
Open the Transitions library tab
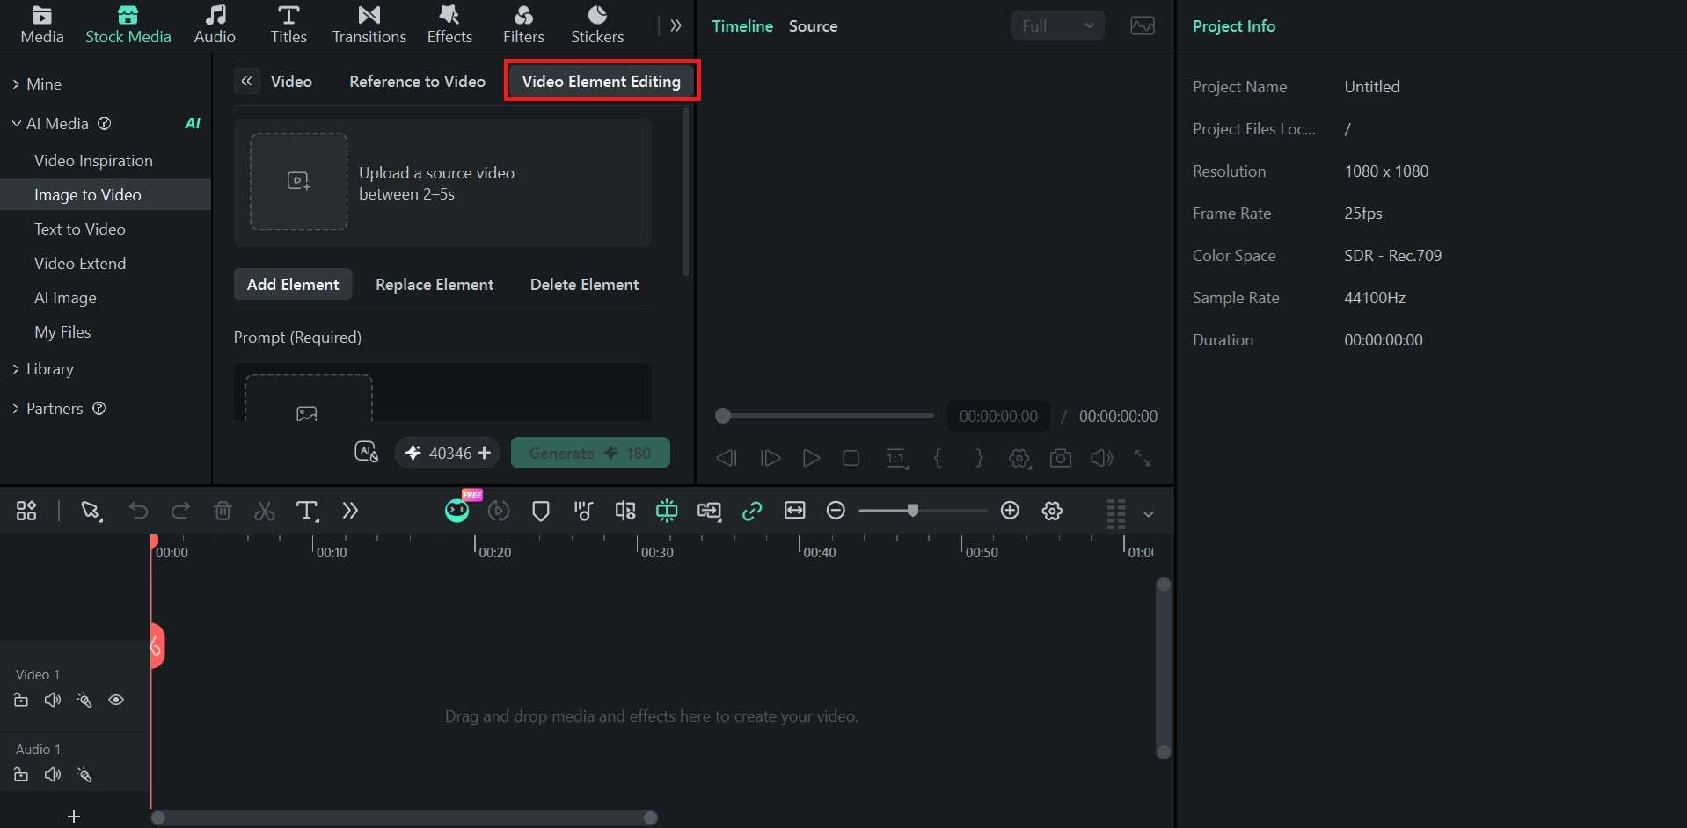(x=369, y=25)
